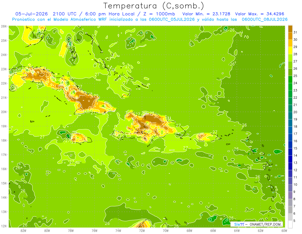Click the "82W" longitude axis label
Image resolution: width=302 pixels, height=234 pixels.
[x=23, y=230]
